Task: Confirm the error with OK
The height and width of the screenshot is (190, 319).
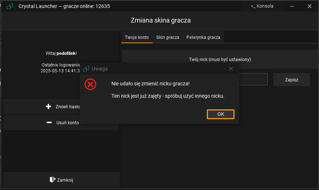Action: click(x=220, y=114)
